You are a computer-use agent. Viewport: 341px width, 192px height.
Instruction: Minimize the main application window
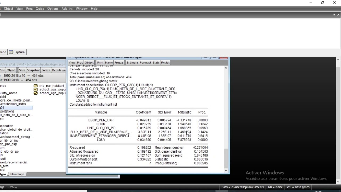(311, 3)
